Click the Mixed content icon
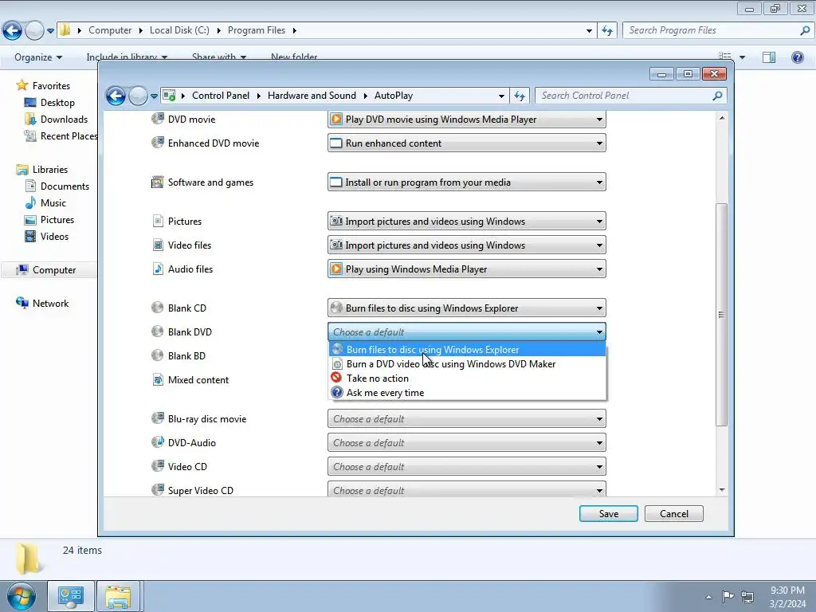Viewport: 816px width, 612px height. point(158,380)
